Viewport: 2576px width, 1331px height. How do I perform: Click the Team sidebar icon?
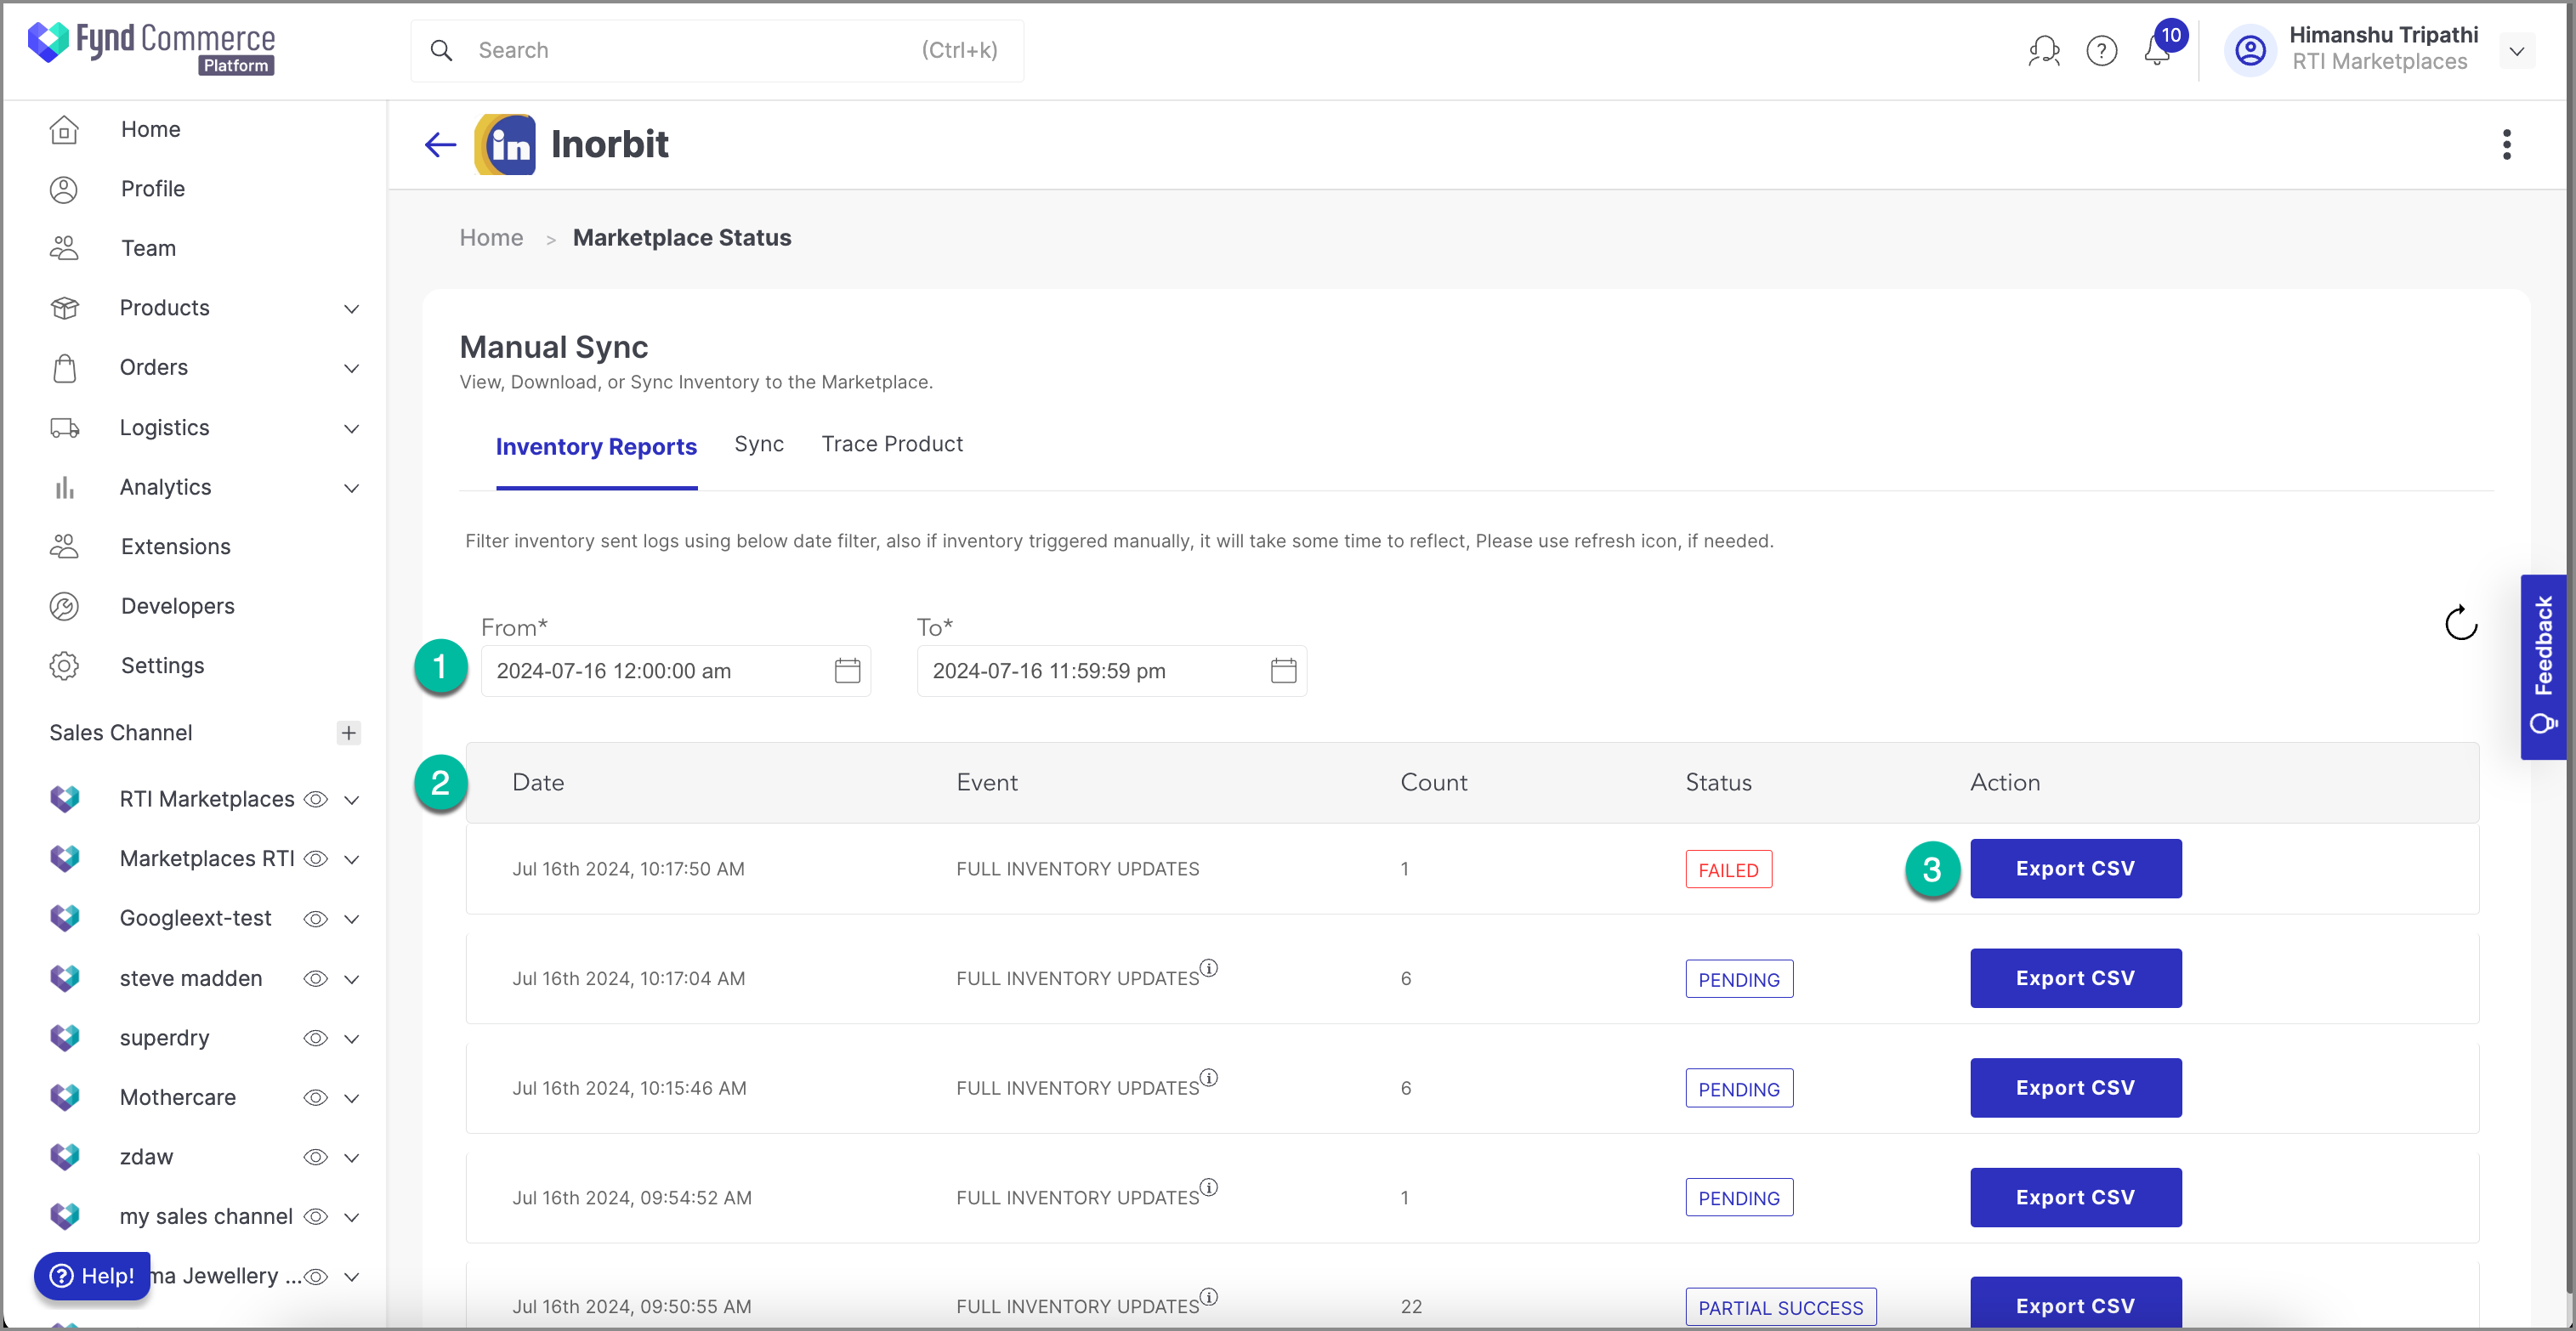[x=64, y=248]
